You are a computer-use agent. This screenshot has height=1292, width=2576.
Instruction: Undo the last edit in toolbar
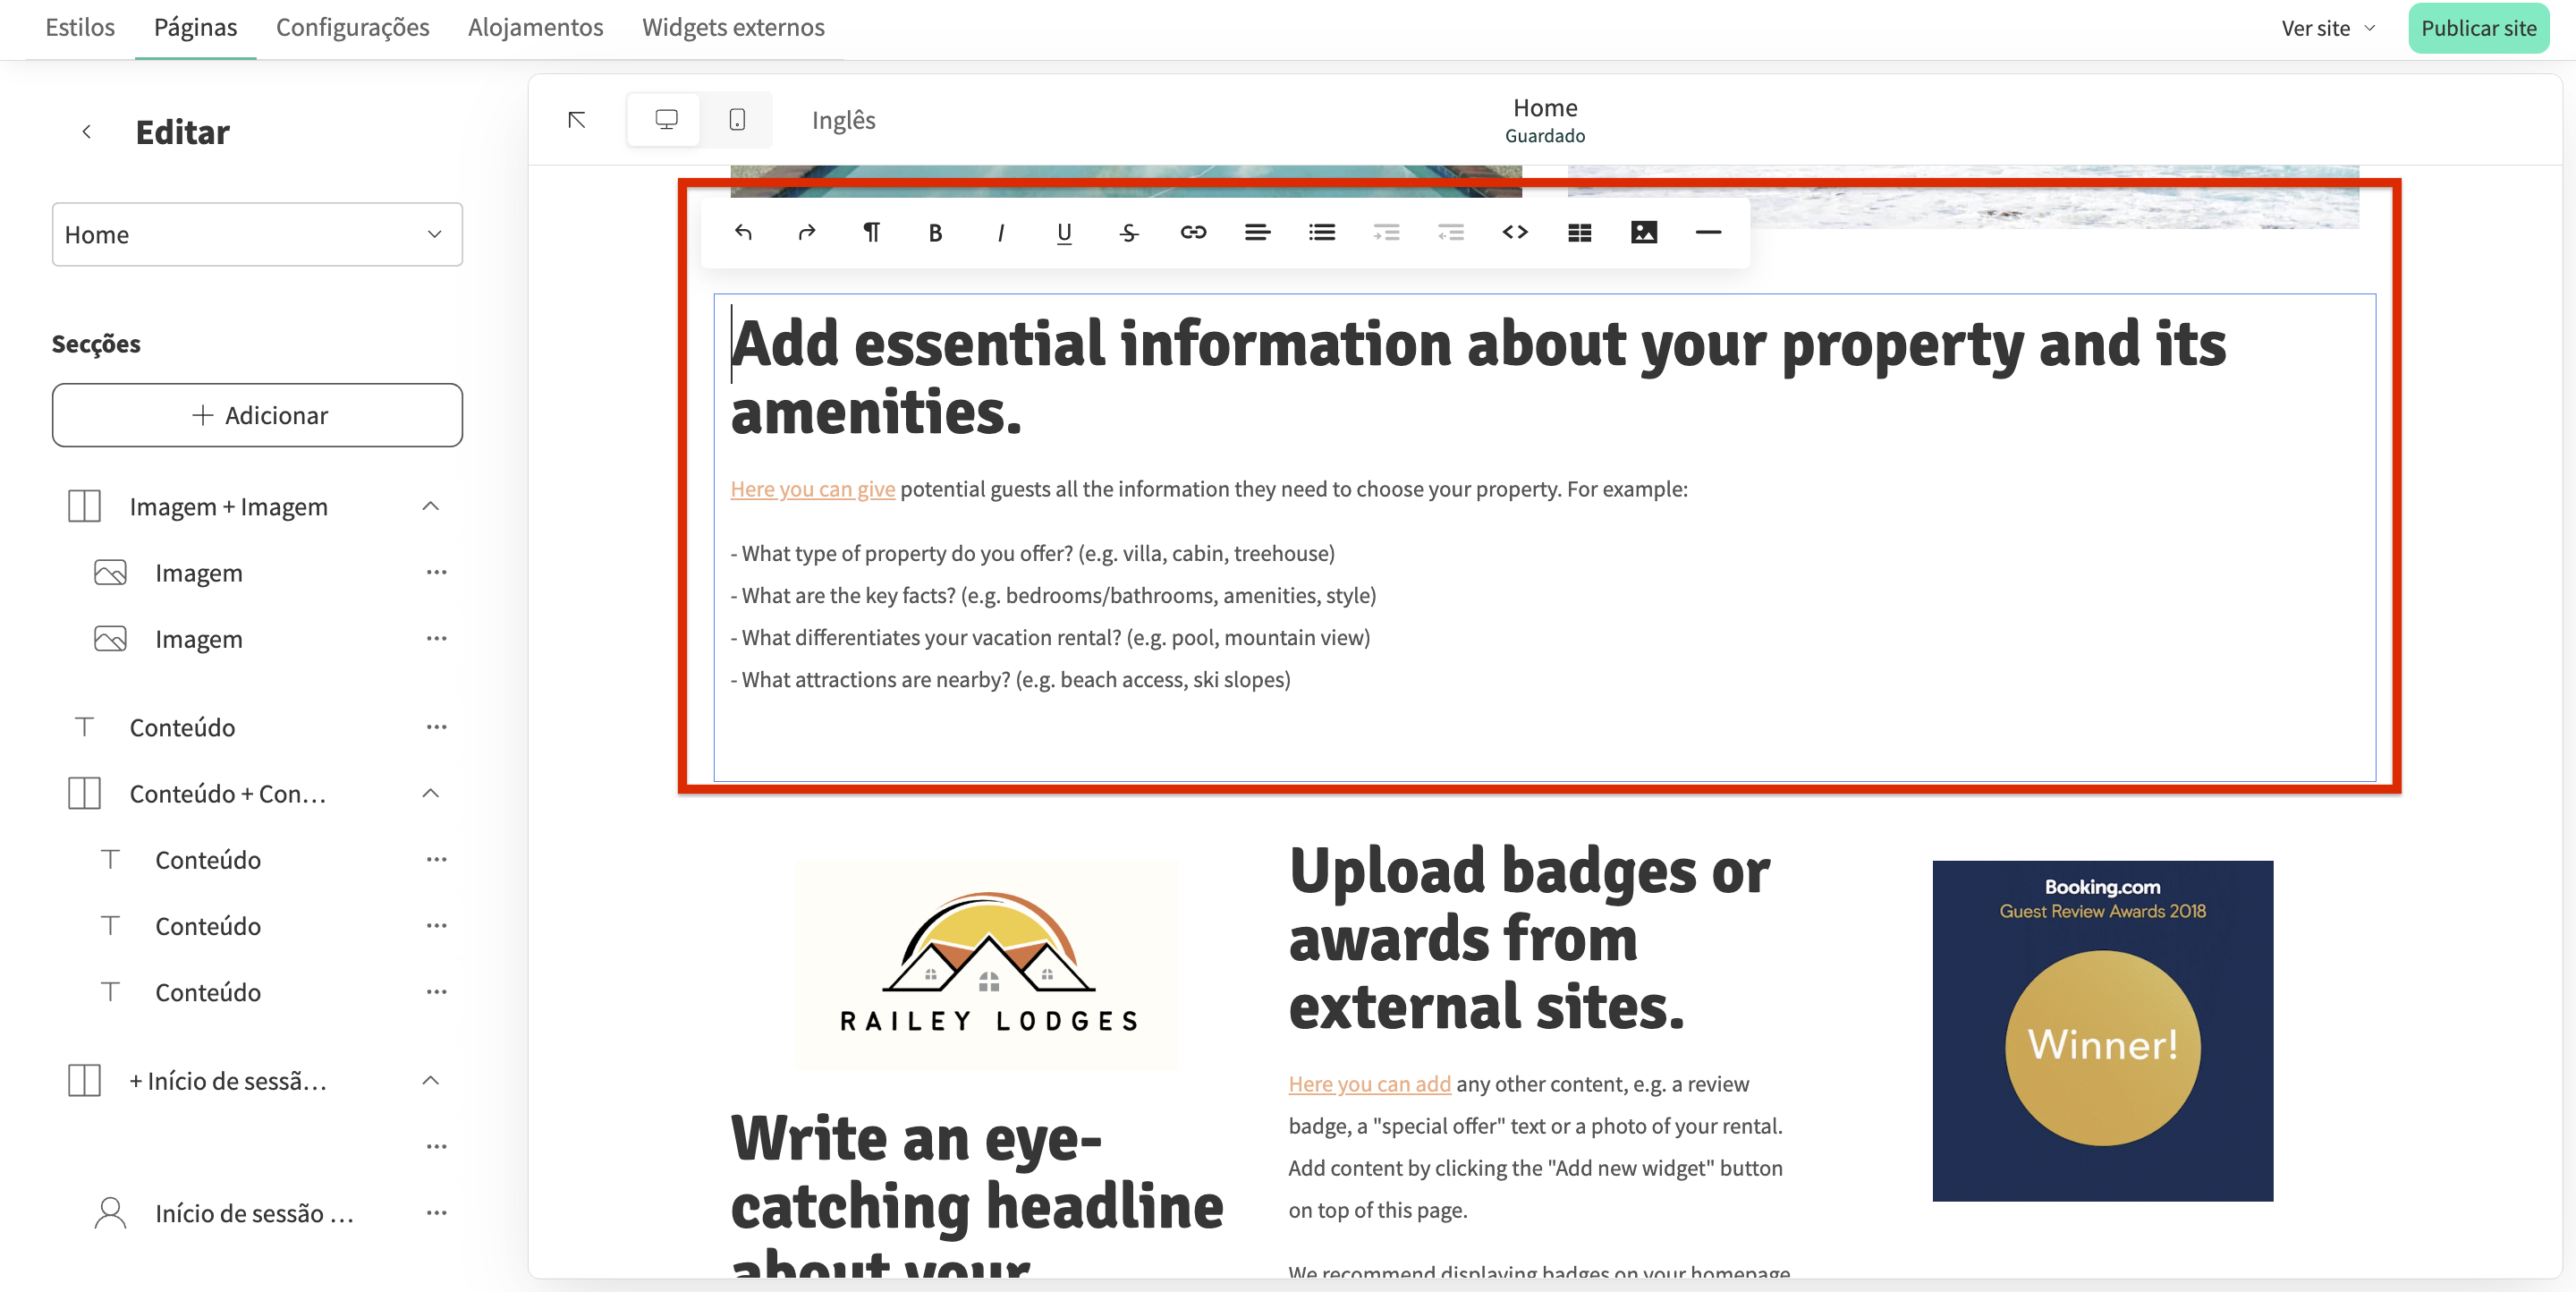click(x=743, y=233)
